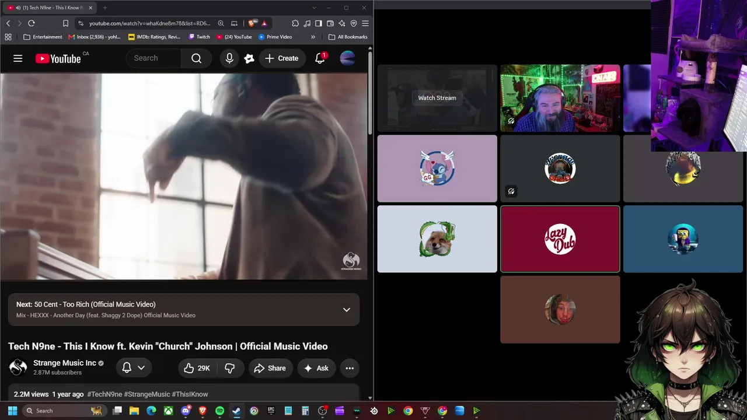Viewport: 747px width, 420px height.
Task: Open Epic Games launcher from the taskbar
Action: click(271, 411)
